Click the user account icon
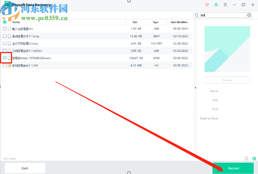 (216, 5)
